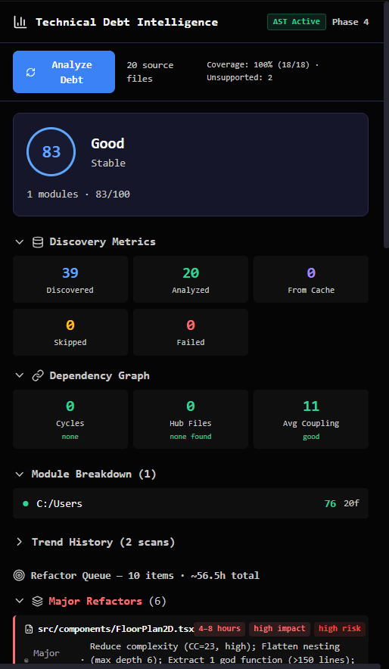Image resolution: width=389 pixels, height=669 pixels.
Task: Collapse the Major Refactors group
Action: (x=20, y=602)
